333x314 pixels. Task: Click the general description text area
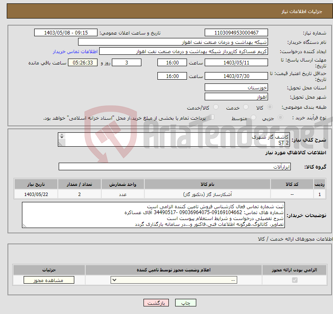174,140
